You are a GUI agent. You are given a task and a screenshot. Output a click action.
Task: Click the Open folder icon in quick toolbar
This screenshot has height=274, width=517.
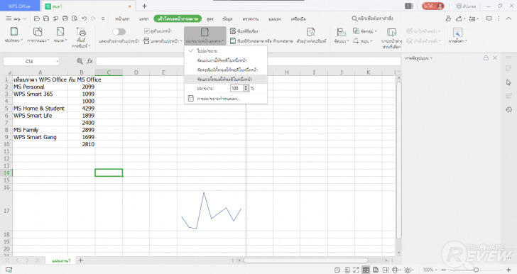coord(37,18)
